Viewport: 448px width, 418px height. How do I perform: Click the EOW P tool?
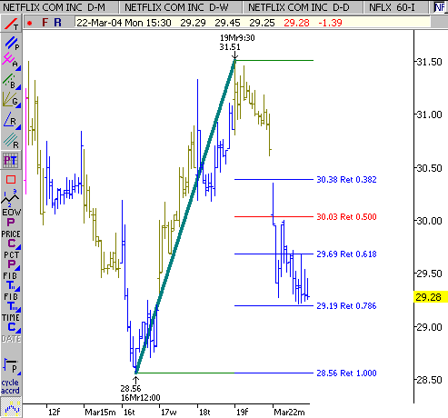point(11,218)
